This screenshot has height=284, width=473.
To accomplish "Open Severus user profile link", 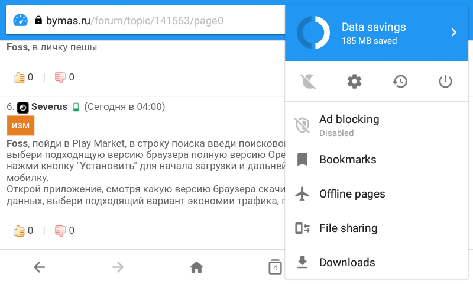I will 49,107.
